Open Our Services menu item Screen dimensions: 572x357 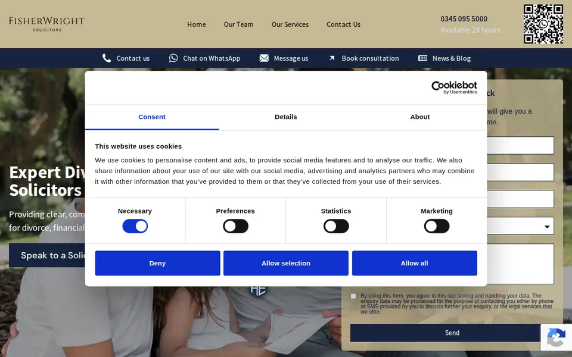coord(290,24)
